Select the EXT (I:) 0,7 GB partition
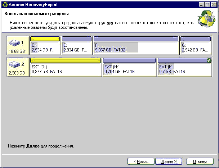219x168 pixels. tap(184, 67)
